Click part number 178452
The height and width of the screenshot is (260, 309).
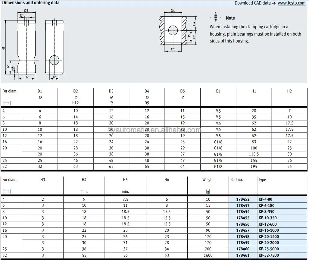(243, 199)
